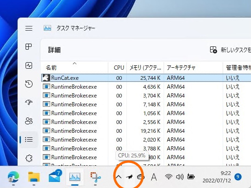Image resolution: width=251 pixels, height=188 pixels.
Task: Click the Task Manager taskbar button
Action: pyautogui.click(x=75, y=177)
